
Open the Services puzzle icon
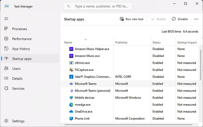tap(6, 88)
